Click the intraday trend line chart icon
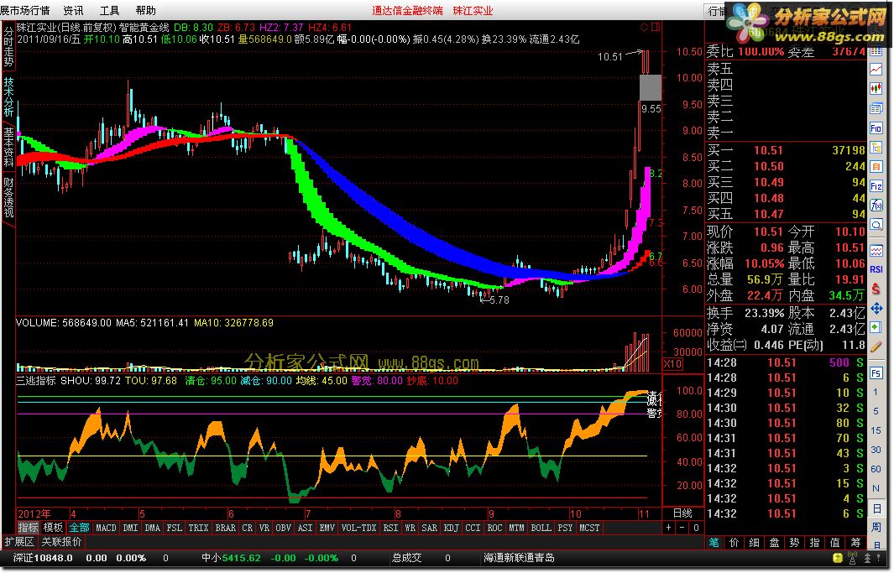 pos(876,70)
